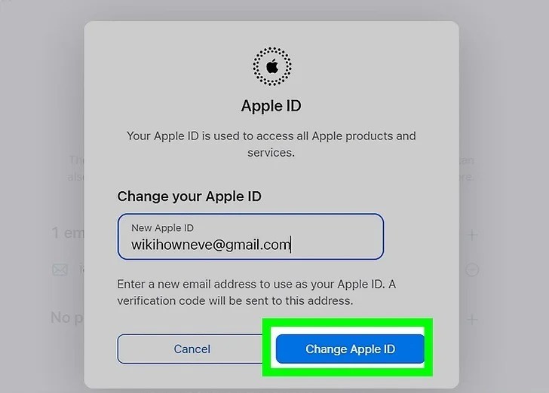Click the 'Your Apple ID is used' description
Screen dimensions: 549x393
tap(271, 144)
